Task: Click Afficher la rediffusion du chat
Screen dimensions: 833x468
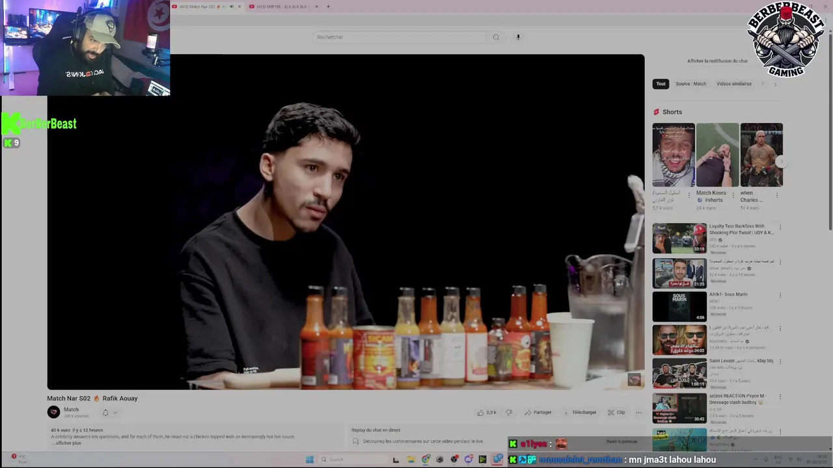Action: pos(717,61)
